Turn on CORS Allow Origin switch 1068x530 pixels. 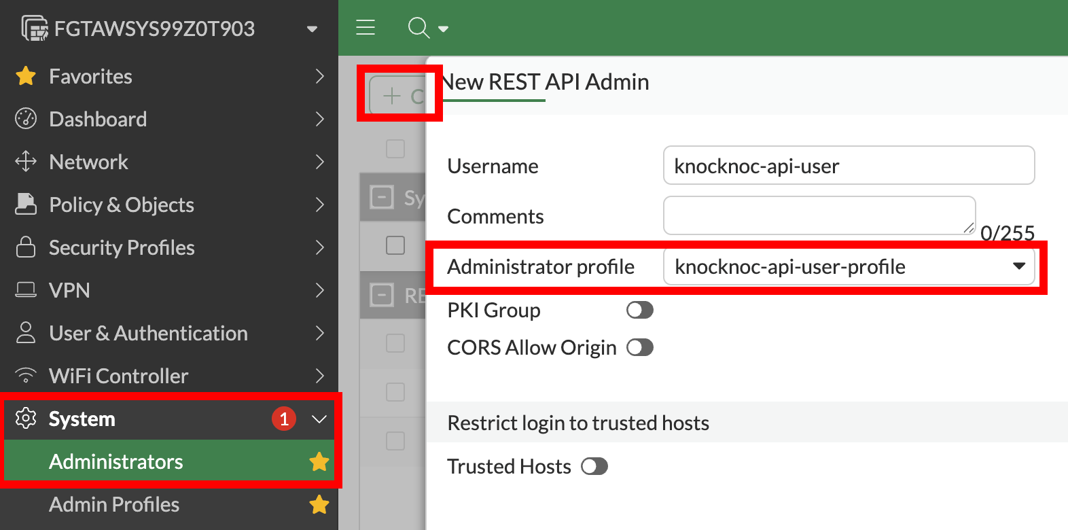click(x=639, y=348)
